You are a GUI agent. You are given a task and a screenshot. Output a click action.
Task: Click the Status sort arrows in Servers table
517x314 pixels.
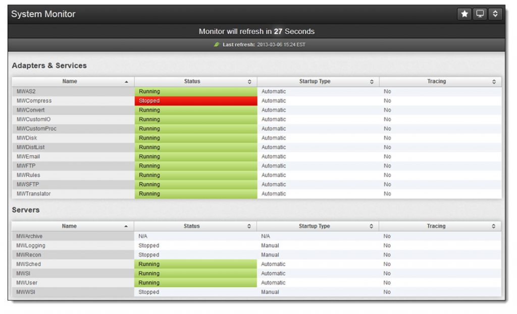pos(249,227)
